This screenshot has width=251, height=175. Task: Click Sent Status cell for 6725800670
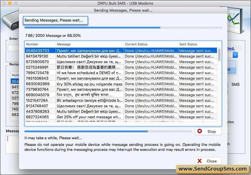(197, 62)
